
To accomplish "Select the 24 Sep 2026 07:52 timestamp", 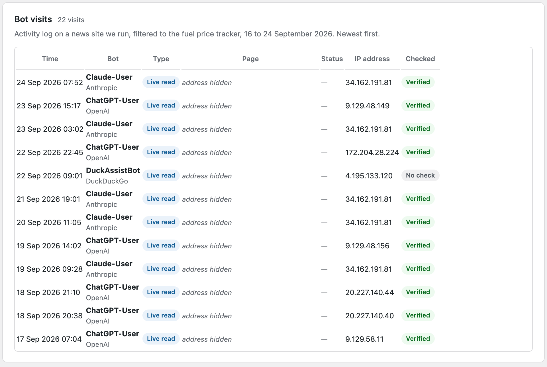I will [50, 83].
